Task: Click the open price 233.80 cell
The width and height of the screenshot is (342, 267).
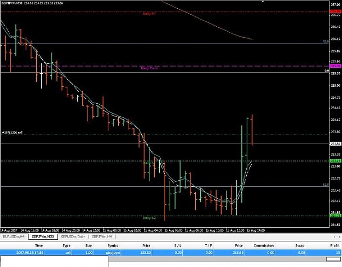Action: click(x=146, y=253)
